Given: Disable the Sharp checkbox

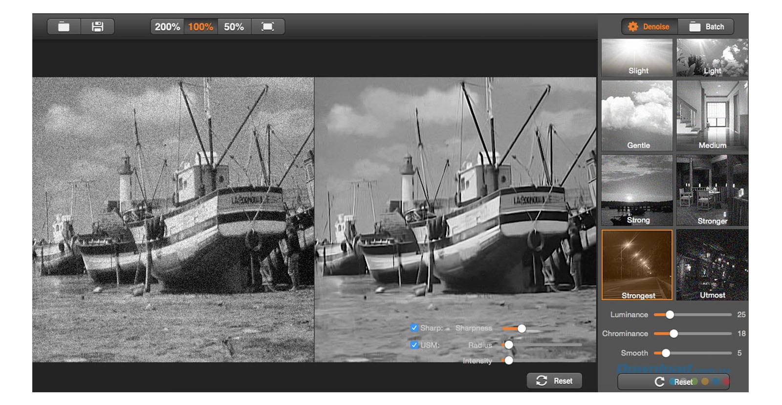Looking at the screenshot, I should click(414, 328).
